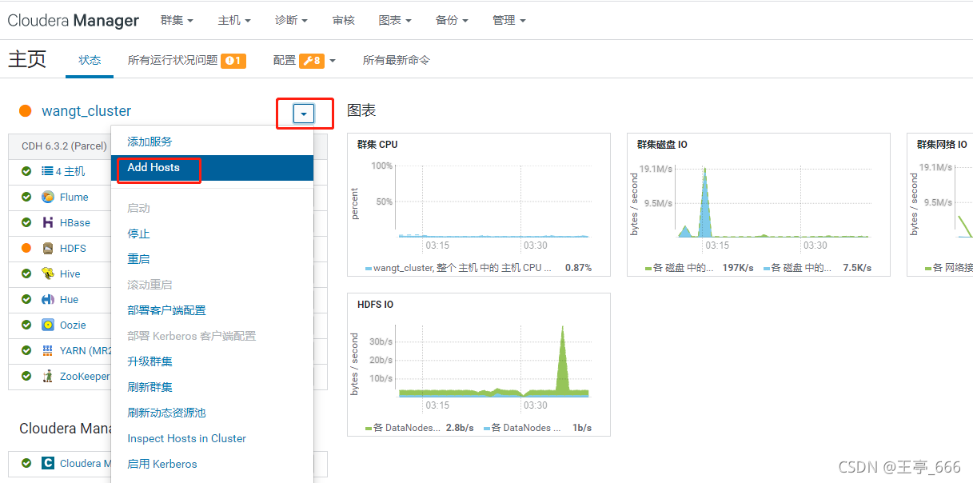Click the HBase service icon
Image resolution: width=973 pixels, height=483 pixels.
tap(48, 222)
